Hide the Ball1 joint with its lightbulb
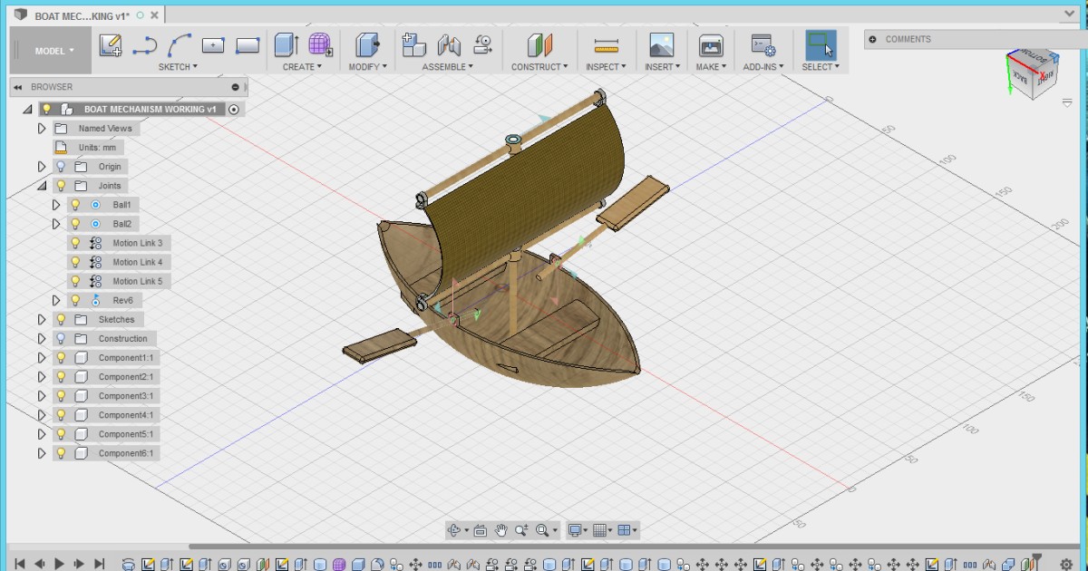Image resolution: width=1088 pixels, height=571 pixels. tap(73, 204)
